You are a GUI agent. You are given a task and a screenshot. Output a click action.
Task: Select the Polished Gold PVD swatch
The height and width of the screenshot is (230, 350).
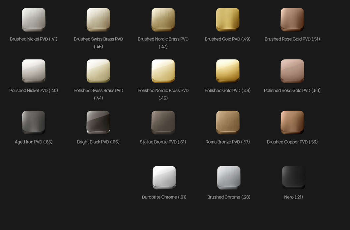[x=228, y=71]
